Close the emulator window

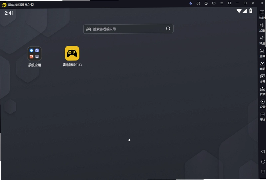253,3
